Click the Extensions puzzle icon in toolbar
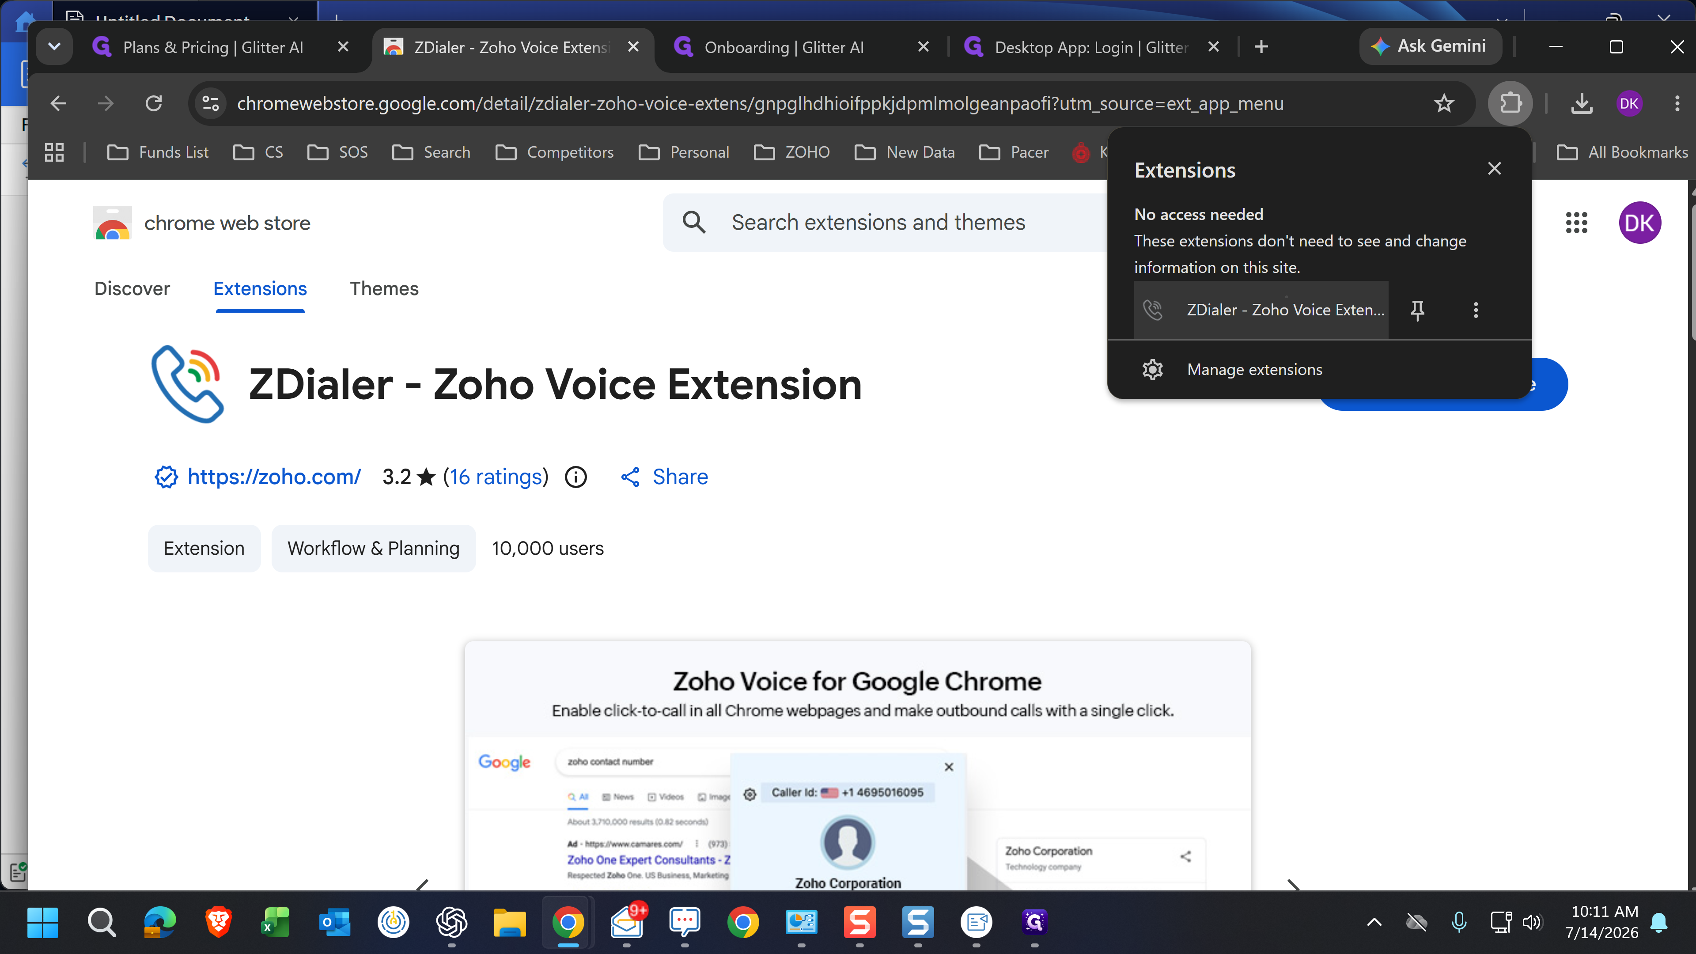The image size is (1696, 954). click(x=1510, y=103)
